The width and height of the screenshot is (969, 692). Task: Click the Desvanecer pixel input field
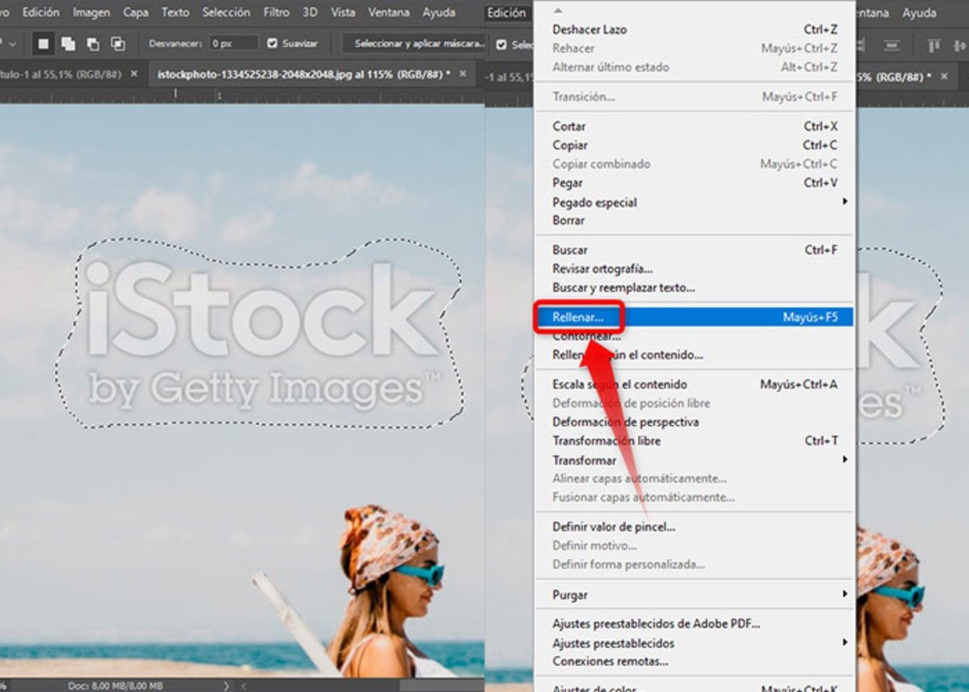tap(233, 44)
